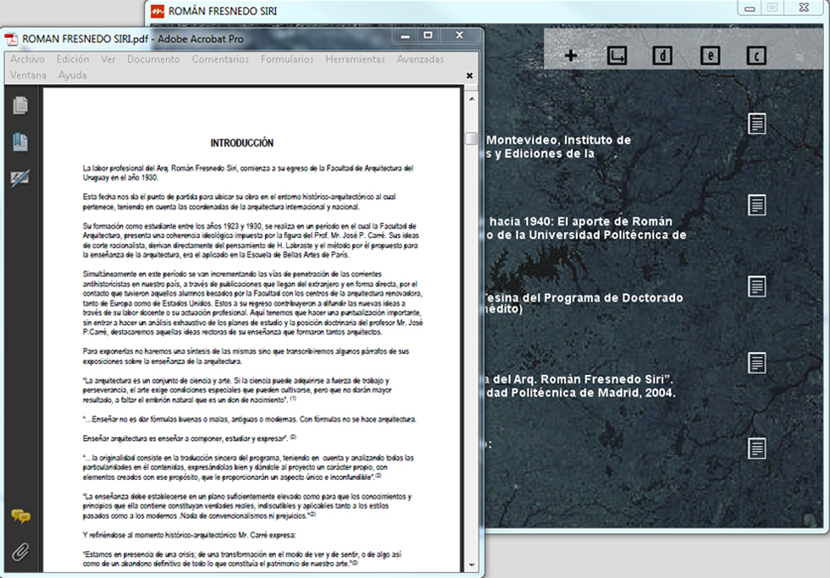
Task: Open the Comentarios menu
Action: pos(220,59)
